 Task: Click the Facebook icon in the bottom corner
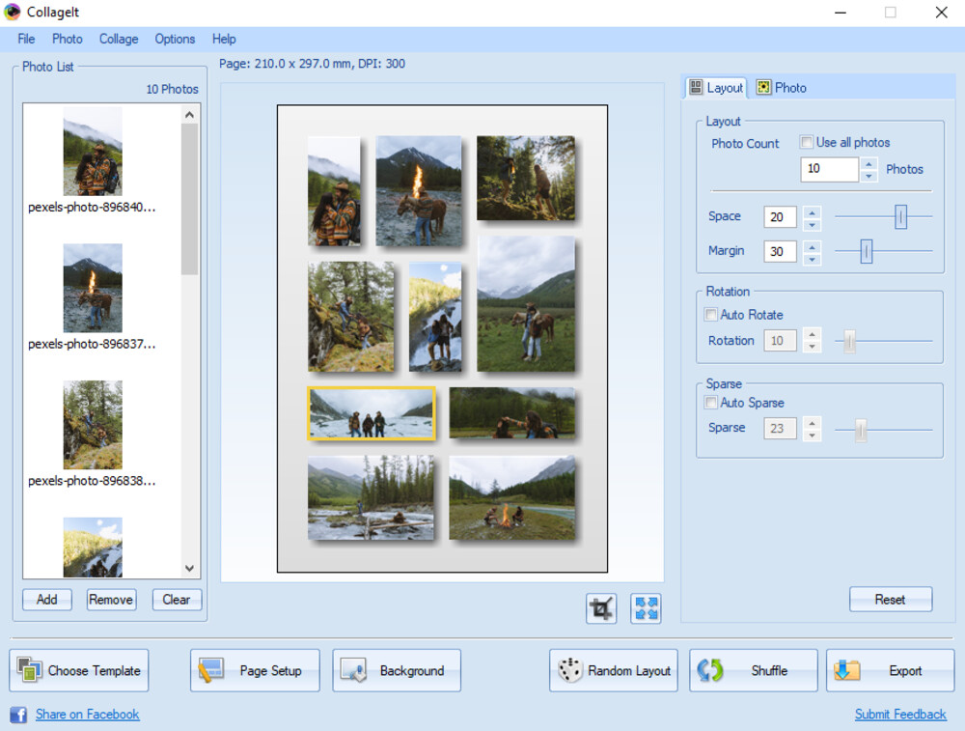point(17,715)
